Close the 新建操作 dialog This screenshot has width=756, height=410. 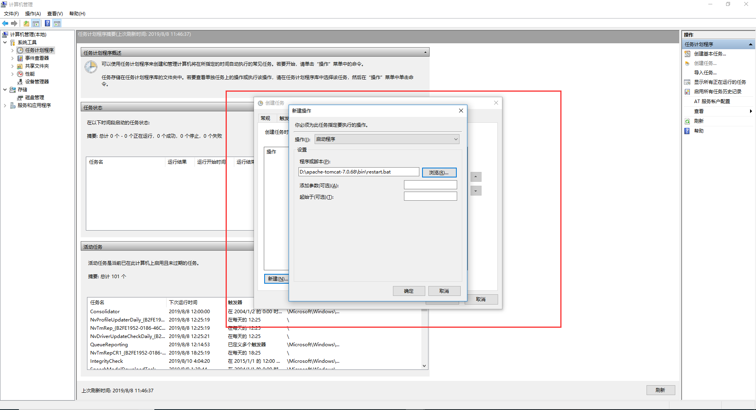coord(461,111)
